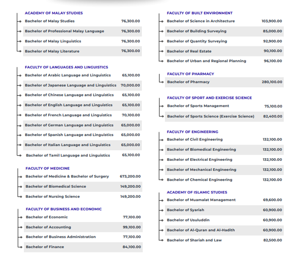Select the Bachelor of Nursing Science row
306x259 pixels.
pyautogui.click(x=83, y=196)
